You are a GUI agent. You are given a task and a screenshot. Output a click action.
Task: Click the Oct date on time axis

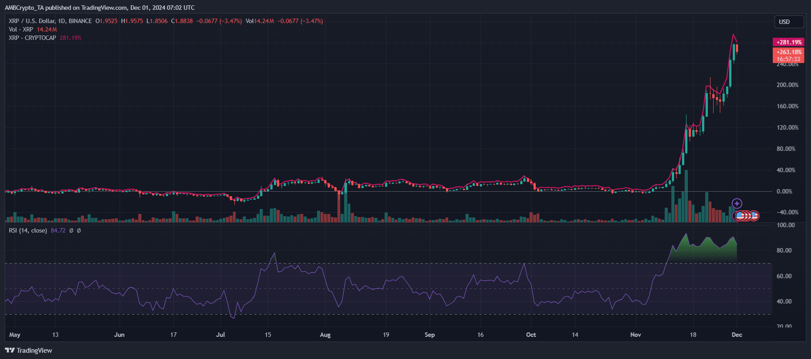[531, 335]
